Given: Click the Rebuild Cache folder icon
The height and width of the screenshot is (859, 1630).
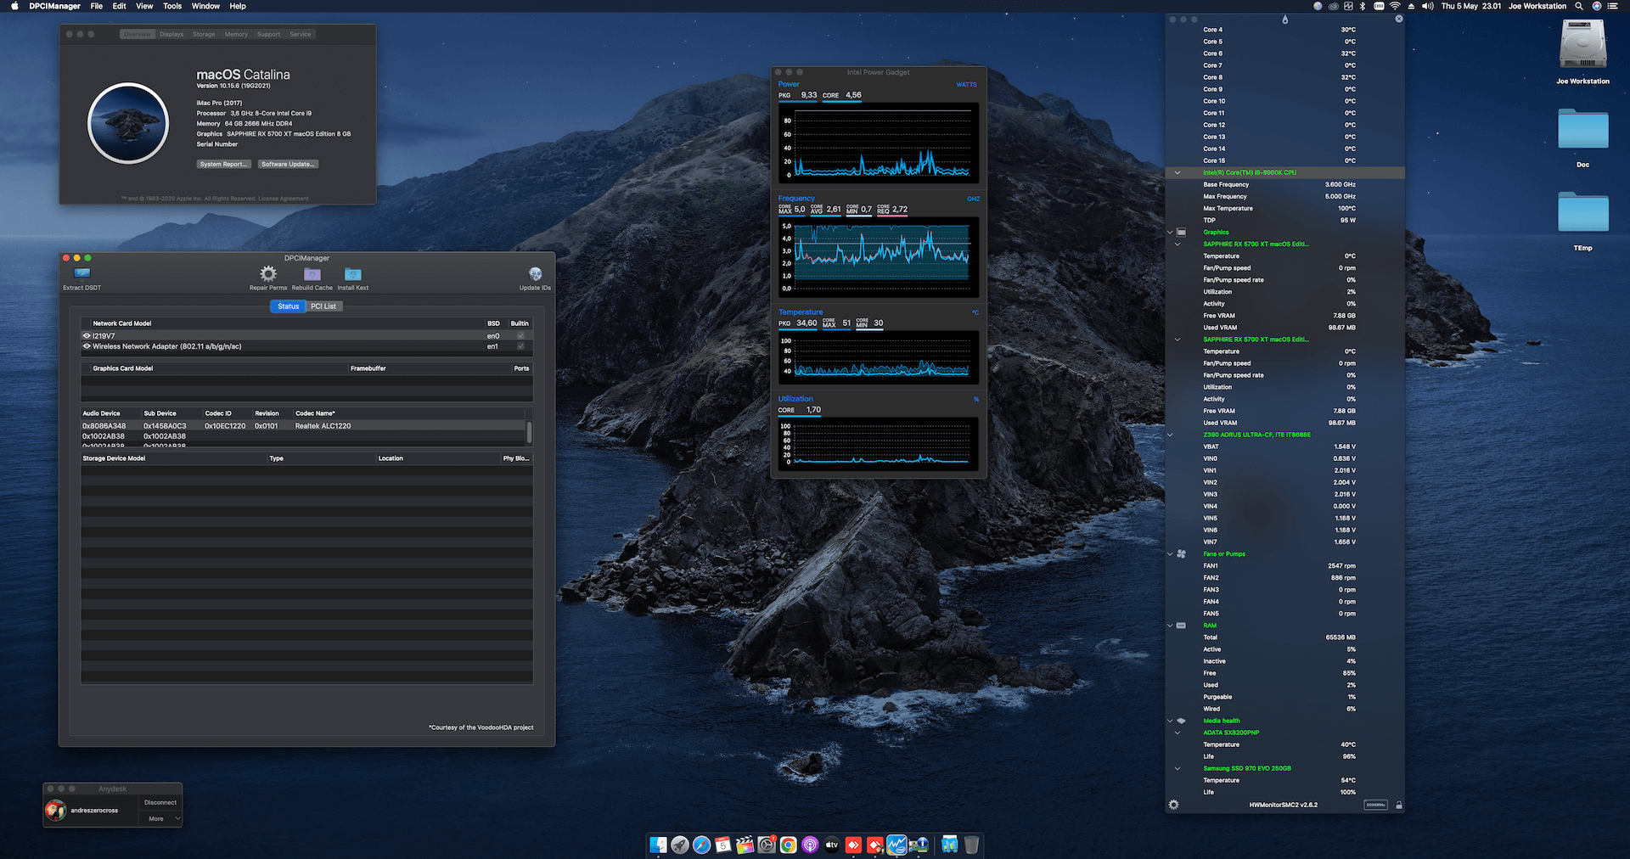Looking at the screenshot, I should [x=312, y=274].
